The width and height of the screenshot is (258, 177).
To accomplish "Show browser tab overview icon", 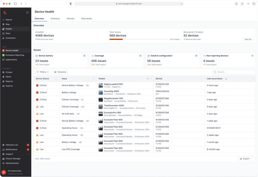I will (254, 4).
